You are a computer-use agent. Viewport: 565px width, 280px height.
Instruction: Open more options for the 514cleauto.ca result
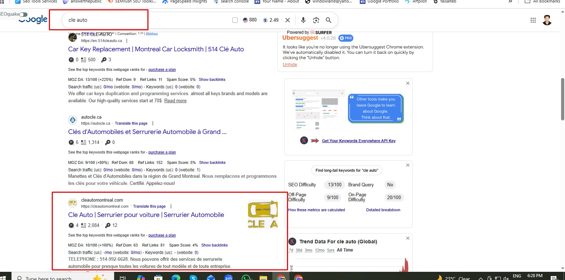[127, 41]
